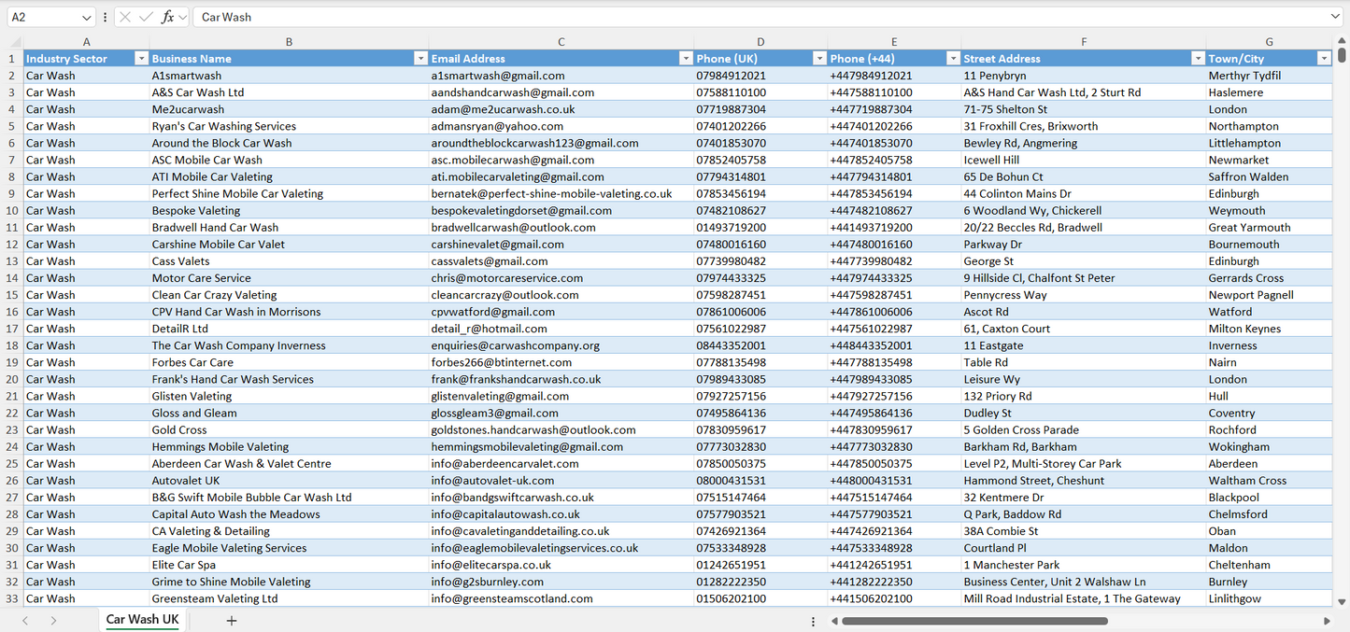Select the Gerrards Cross cell
Image resolution: width=1350 pixels, height=632 pixels.
pos(1269,278)
